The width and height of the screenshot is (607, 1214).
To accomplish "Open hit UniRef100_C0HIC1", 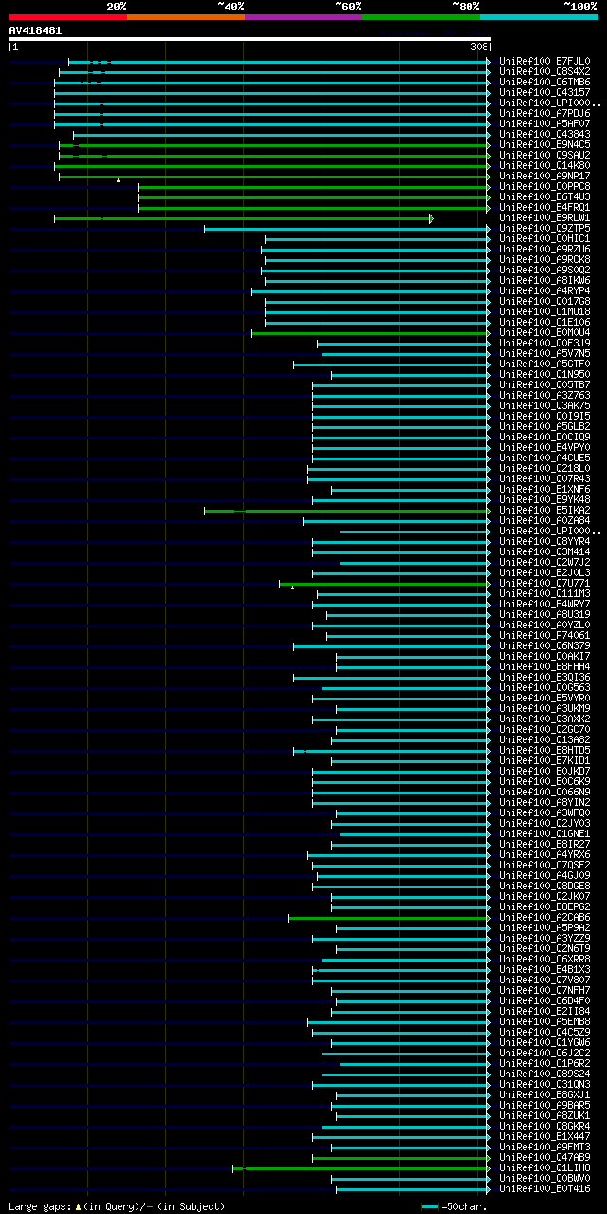I will [544, 239].
